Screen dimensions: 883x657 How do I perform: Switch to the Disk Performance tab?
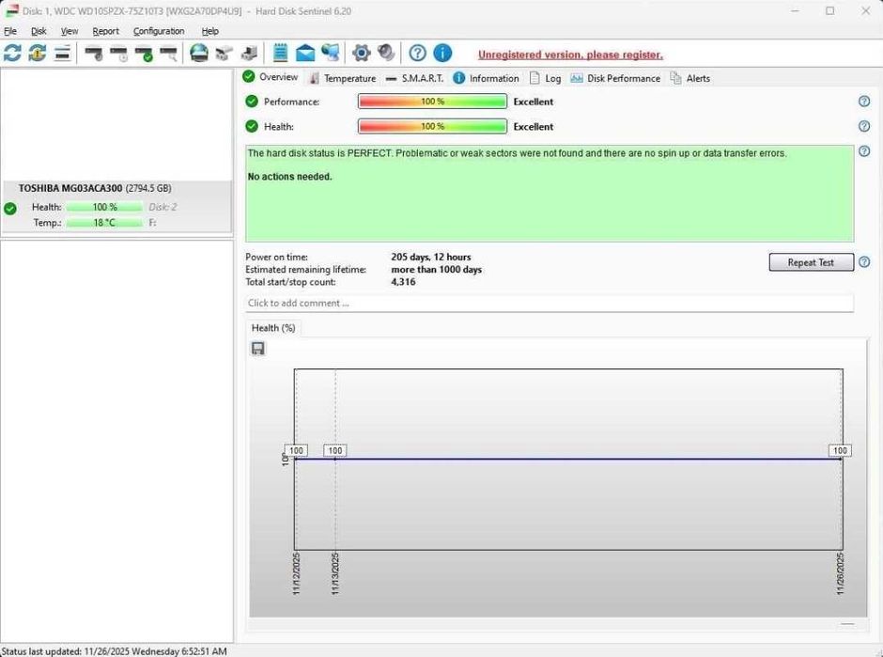pos(615,78)
